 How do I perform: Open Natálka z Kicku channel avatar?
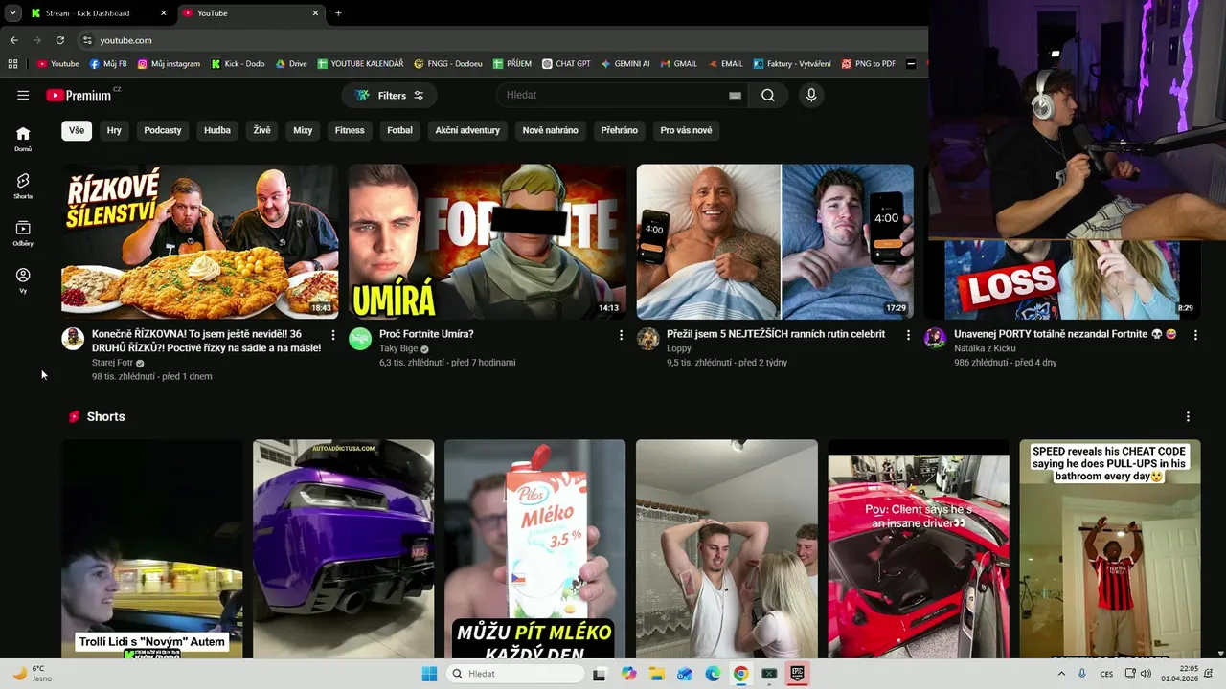pos(936,339)
